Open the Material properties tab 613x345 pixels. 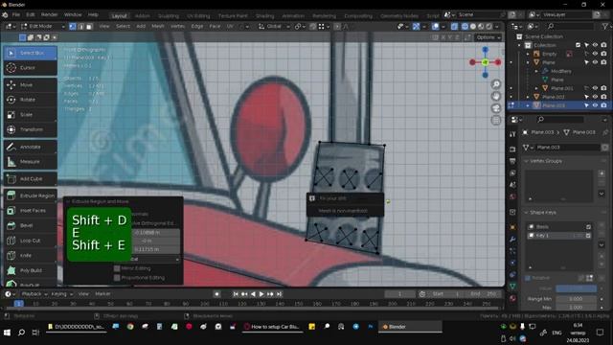[x=512, y=298]
